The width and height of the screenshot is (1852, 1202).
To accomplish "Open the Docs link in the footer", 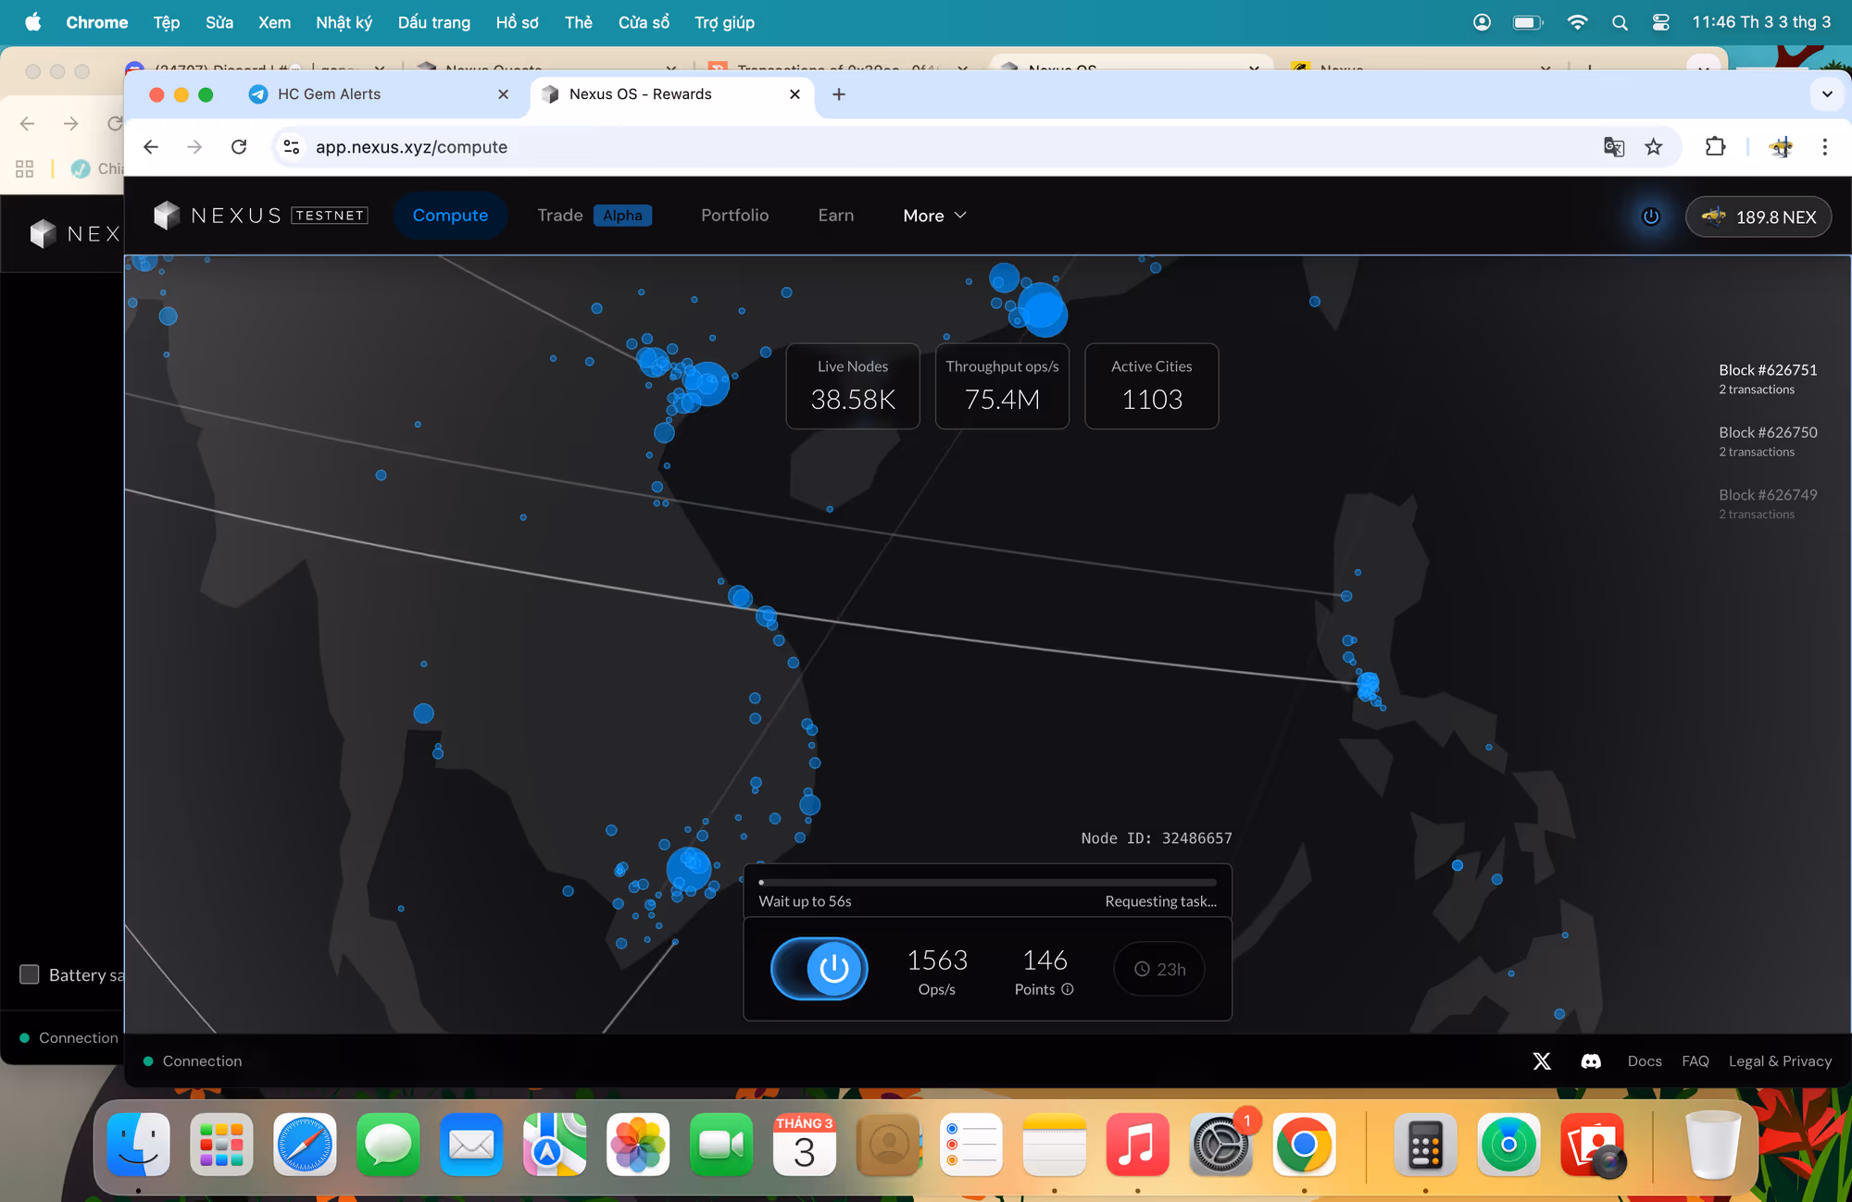I will (x=1645, y=1061).
